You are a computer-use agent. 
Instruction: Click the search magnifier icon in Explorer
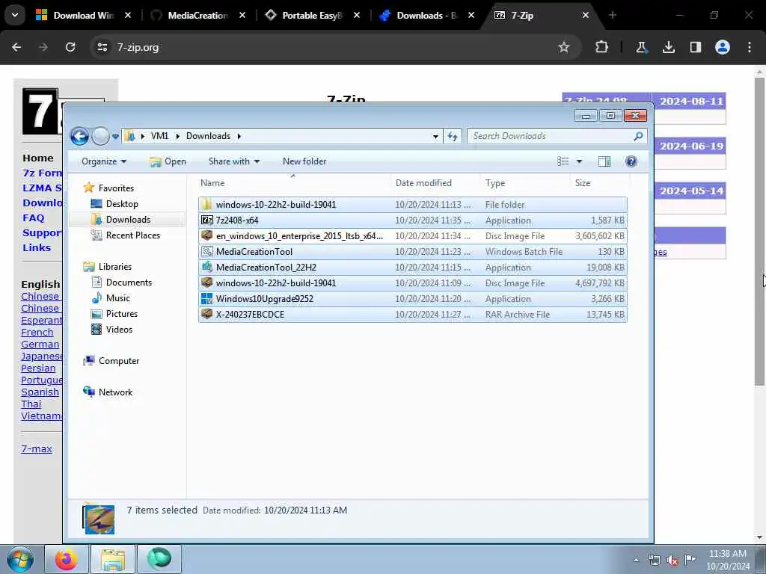click(x=638, y=136)
